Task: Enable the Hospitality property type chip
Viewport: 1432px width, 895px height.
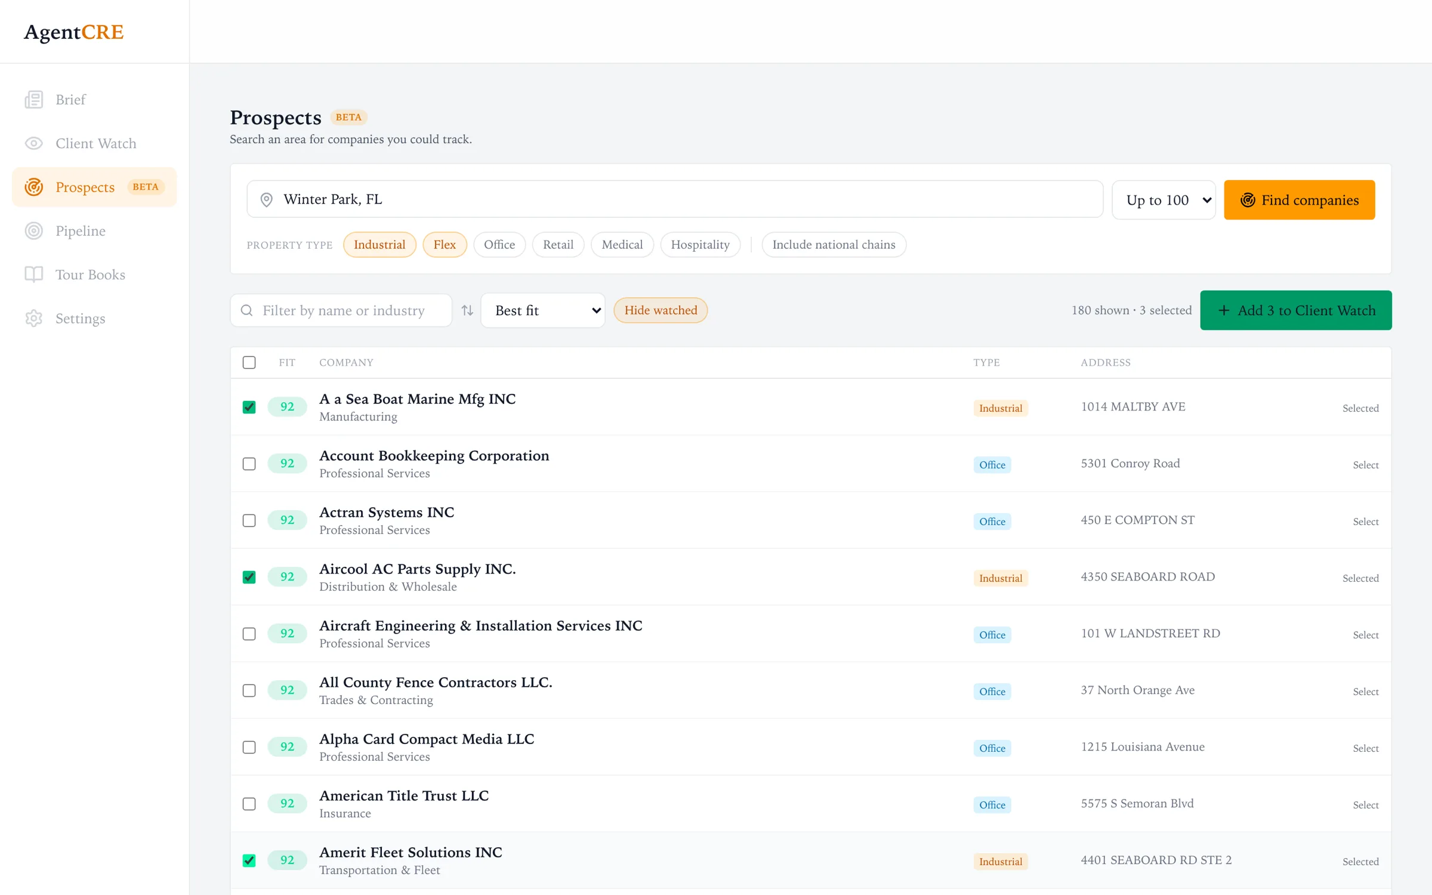Action: point(700,245)
